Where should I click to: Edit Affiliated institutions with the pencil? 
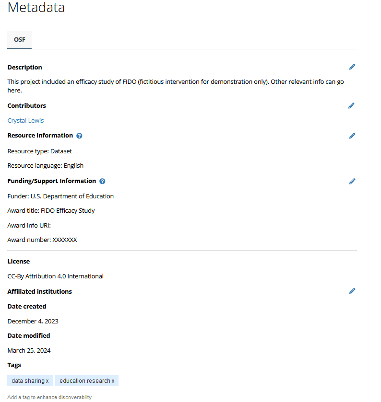point(352,291)
